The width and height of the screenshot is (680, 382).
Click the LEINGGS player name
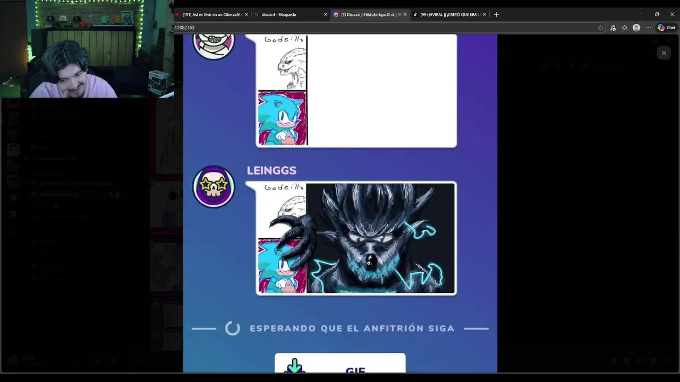(x=271, y=170)
